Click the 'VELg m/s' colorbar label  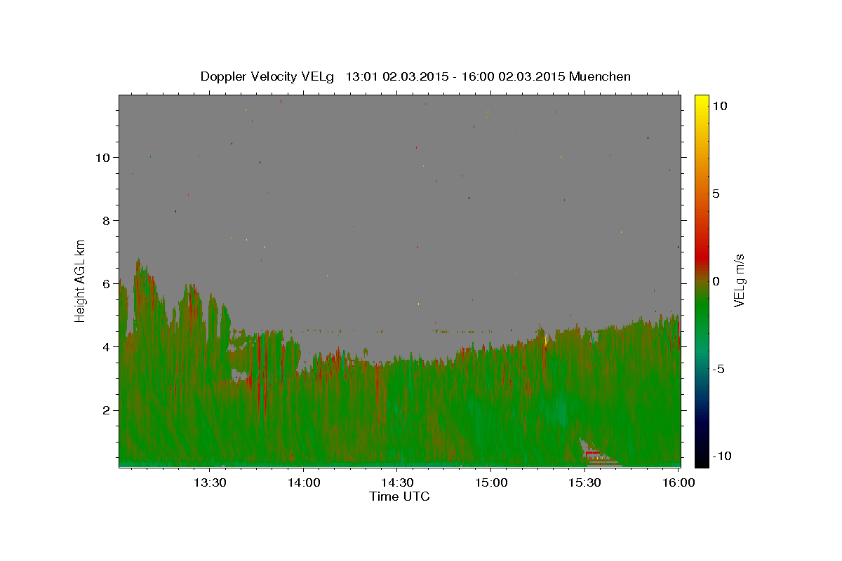pos(739,280)
